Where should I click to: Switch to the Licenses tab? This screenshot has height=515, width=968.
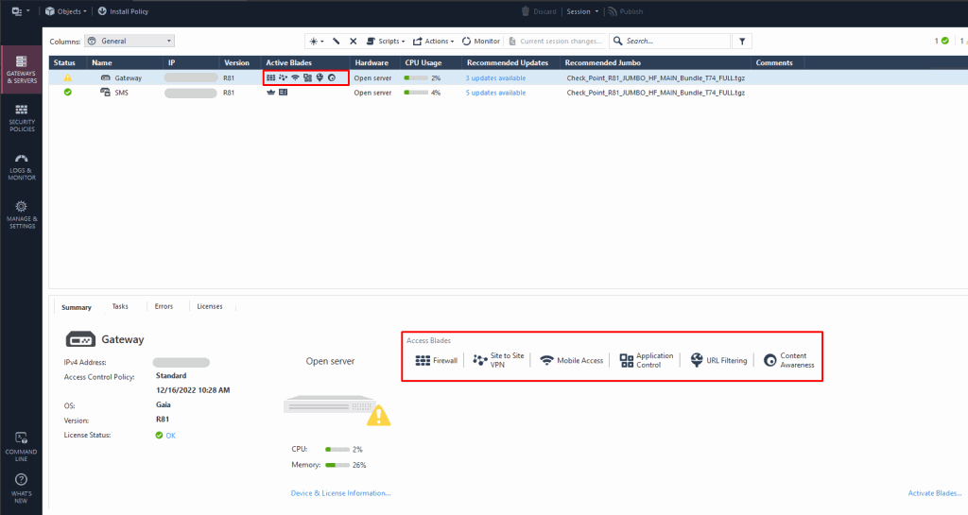click(210, 306)
